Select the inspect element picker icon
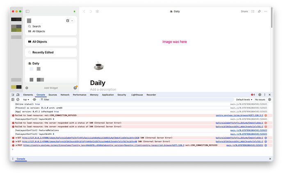Screen dimensions: 283x174 click(x=13, y=95)
